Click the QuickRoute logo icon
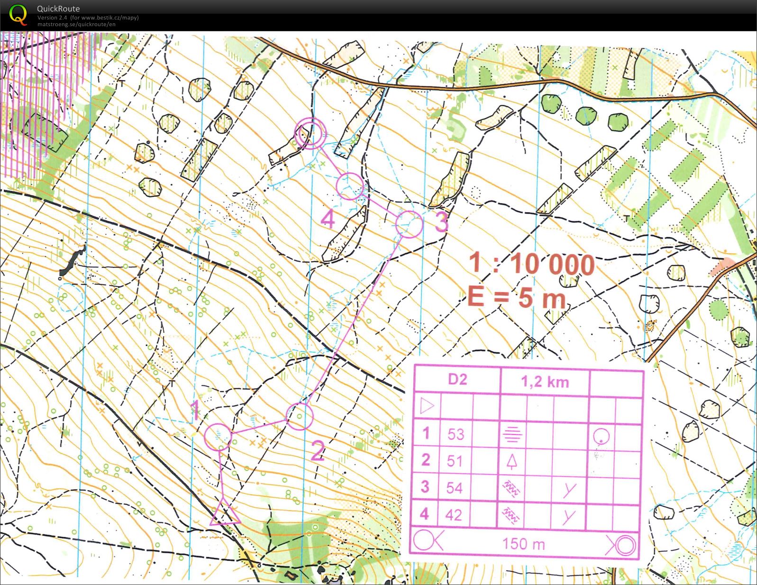The image size is (757, 585). point(18,14)
